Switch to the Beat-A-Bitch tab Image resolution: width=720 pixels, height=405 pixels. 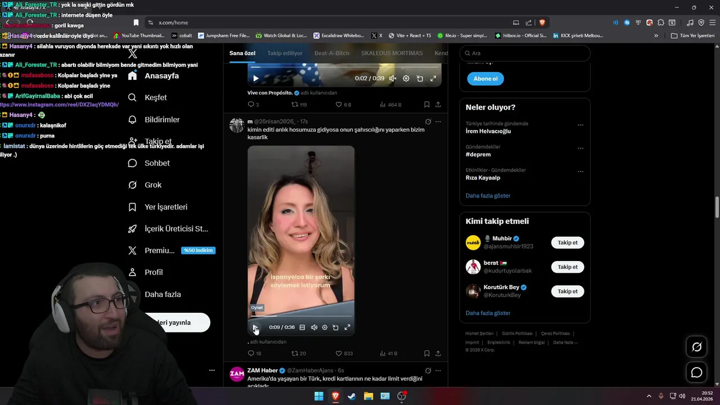(x=332, y=53)
